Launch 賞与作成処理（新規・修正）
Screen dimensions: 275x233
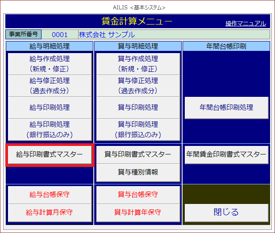click(x=138, y=63)
